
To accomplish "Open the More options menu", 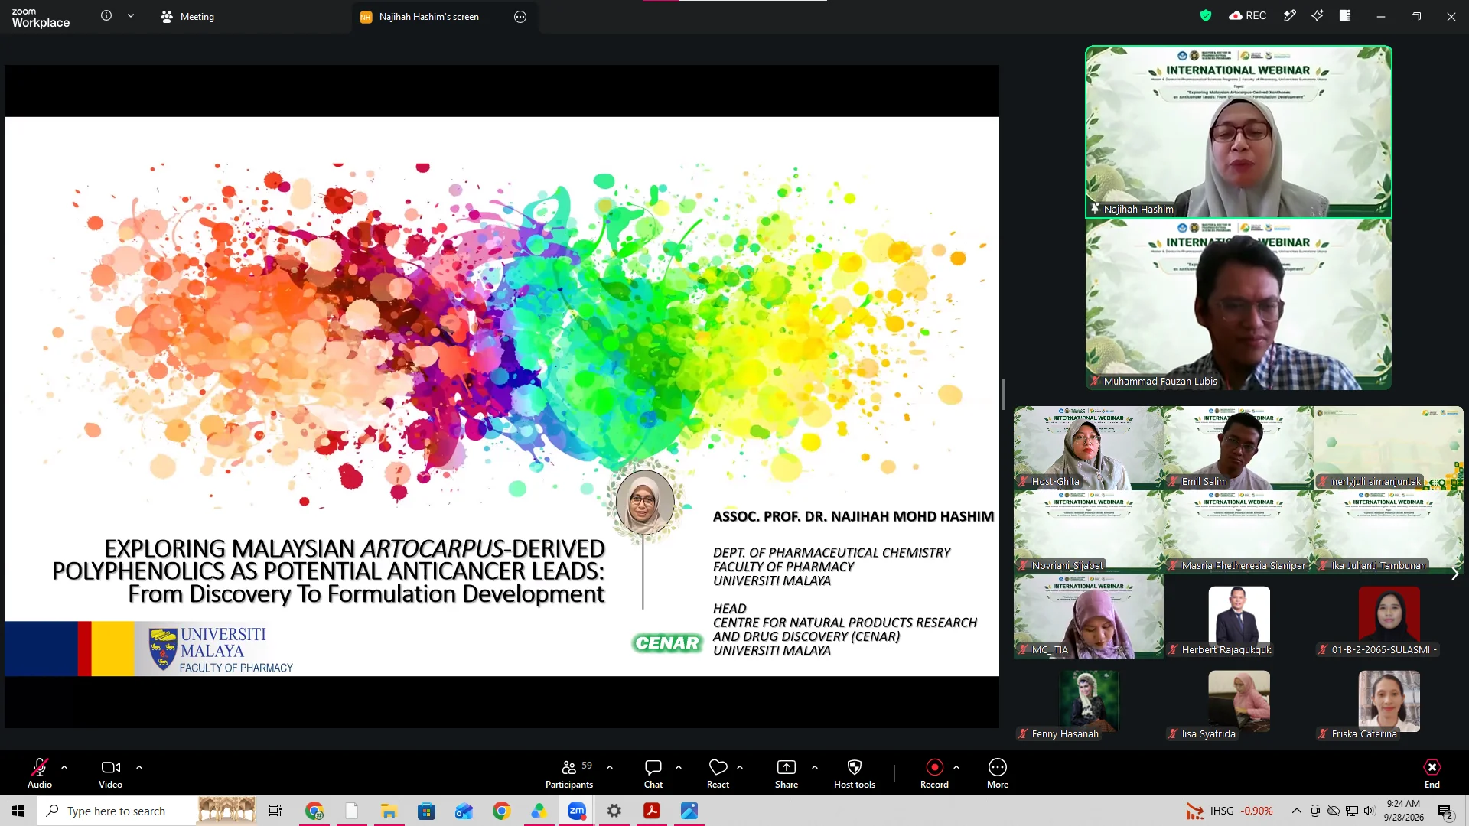I will (998, 772).
